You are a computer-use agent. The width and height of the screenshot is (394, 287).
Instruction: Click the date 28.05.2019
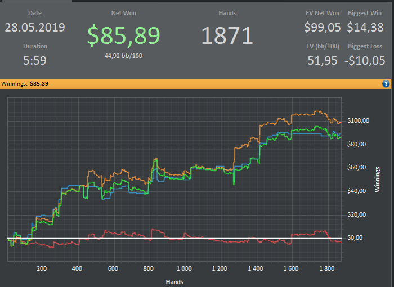(35, 28)
